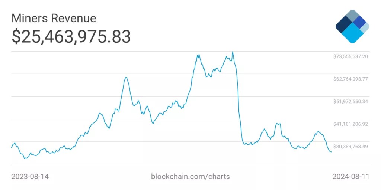Click the $51,972,650.34 y-axis label
The image size is (381, 190).
pos(350,101)
